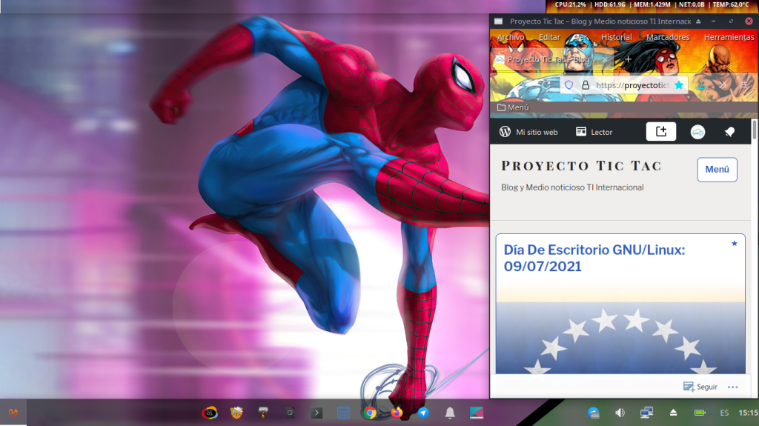Expand the three-dots options next to Seguir

(x=732, y=387)
